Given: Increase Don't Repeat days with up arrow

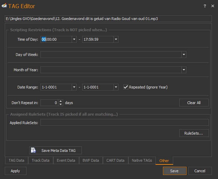Looking at the screenshot, I should 61,101.
